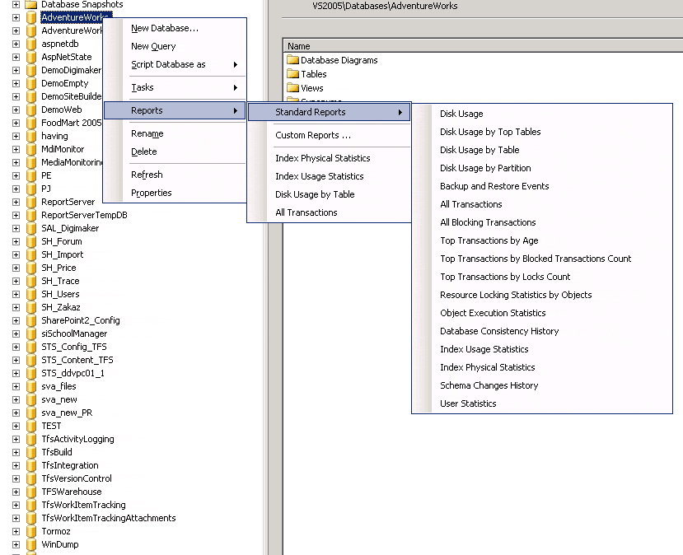
Task: Click the SharePoint2_Config database icon
Action: pyautogui.click(x=31, y=320)
